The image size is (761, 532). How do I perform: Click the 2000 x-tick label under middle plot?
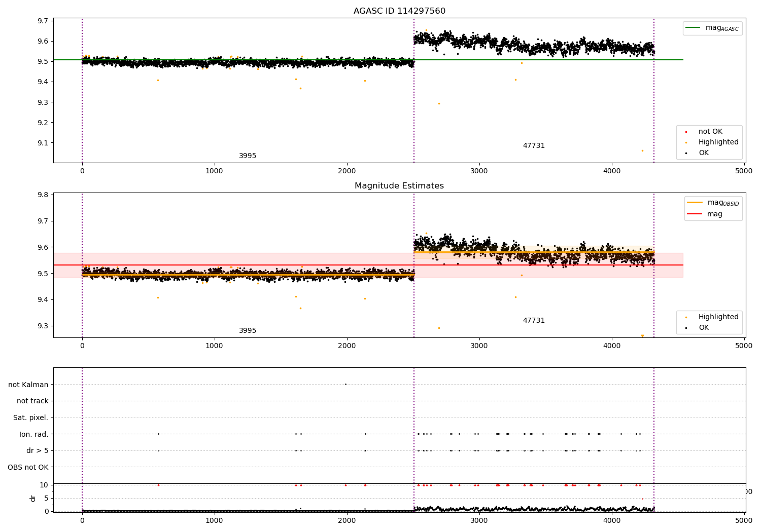(x=347, y=346)
